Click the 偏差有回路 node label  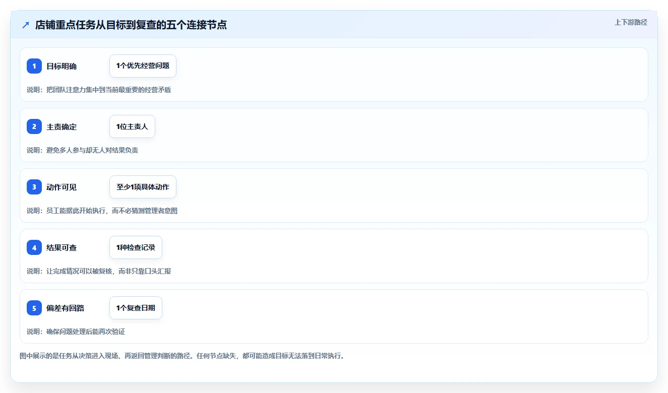(65, 308)
